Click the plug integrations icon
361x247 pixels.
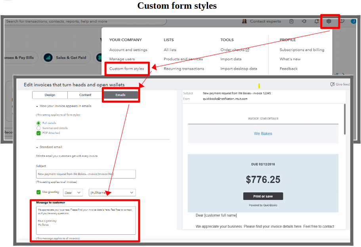pos(304,21)
